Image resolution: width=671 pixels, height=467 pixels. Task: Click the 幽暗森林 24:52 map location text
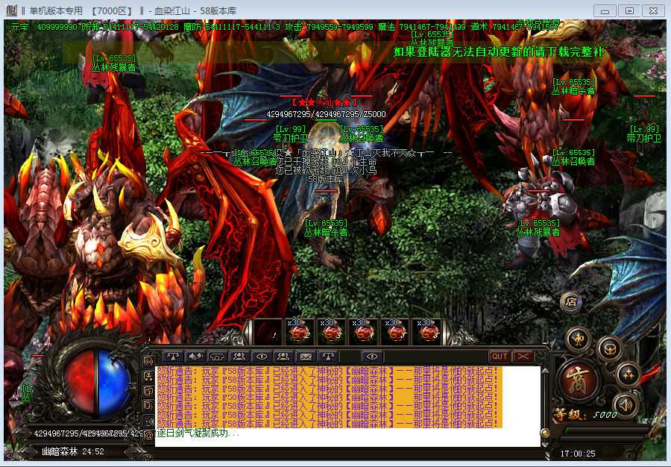[73, 451]
